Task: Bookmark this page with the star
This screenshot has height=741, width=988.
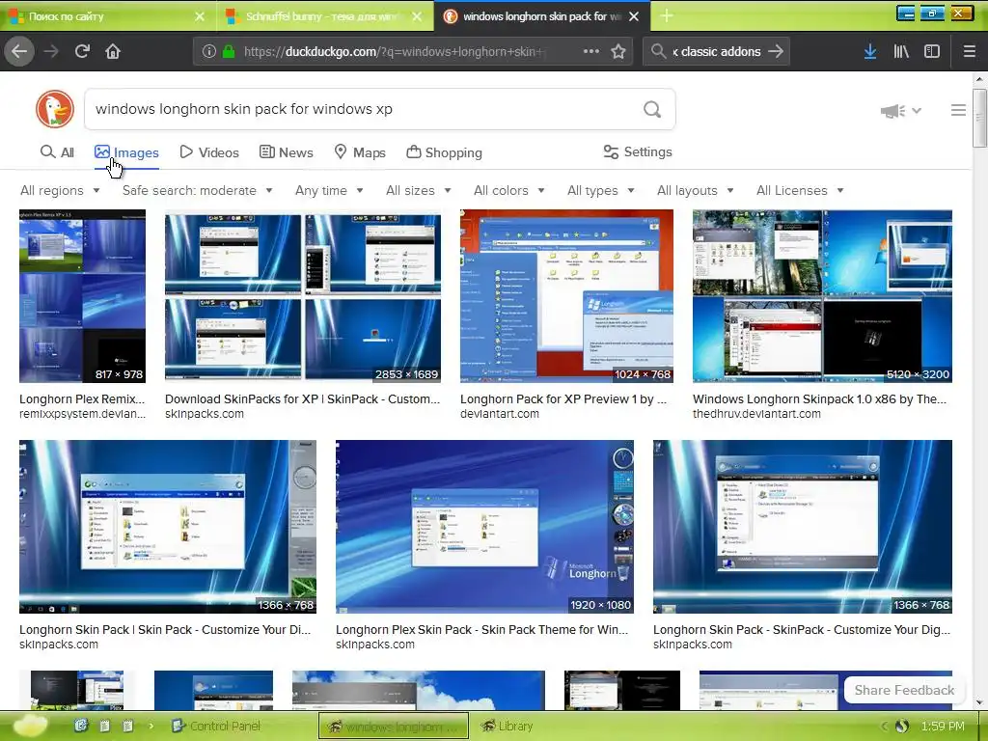Action: point(618,51)
